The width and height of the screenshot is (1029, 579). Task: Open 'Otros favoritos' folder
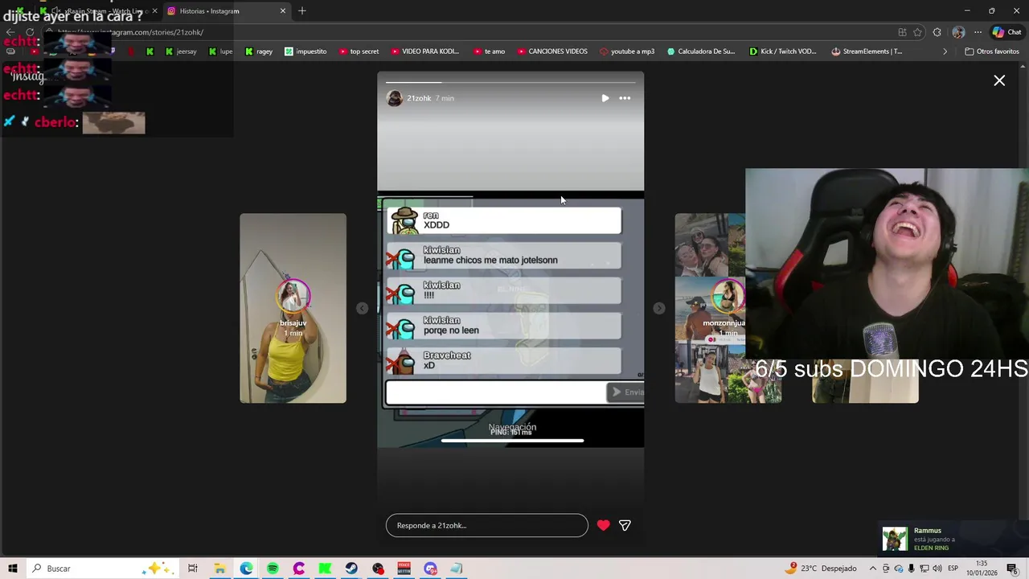(x=992, y=51)
